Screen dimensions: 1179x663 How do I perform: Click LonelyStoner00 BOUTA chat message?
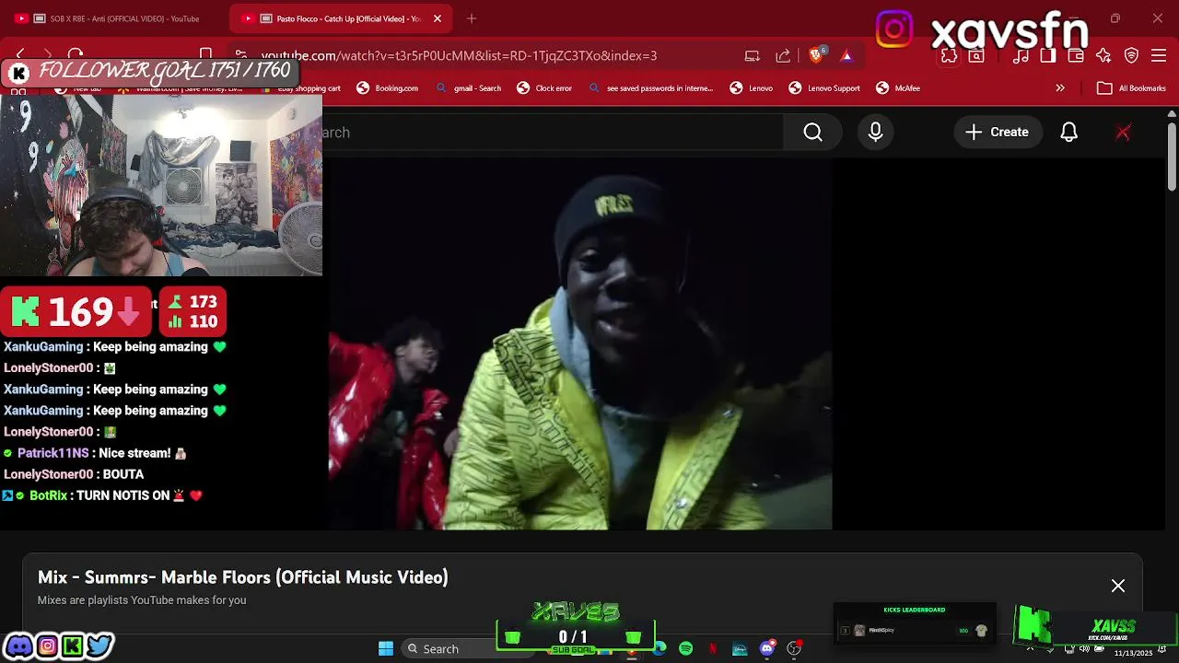[x=74, y=474]
